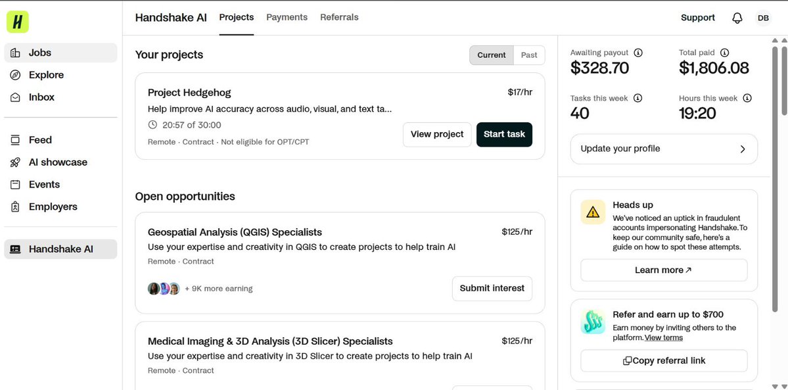Open Employers in the sidebar
The height and width of the screenshot is (390, 788).
pyautogui.click(x=61, y=207)
